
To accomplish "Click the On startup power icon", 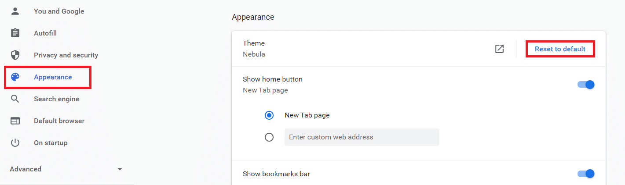I will coord(15,143).
